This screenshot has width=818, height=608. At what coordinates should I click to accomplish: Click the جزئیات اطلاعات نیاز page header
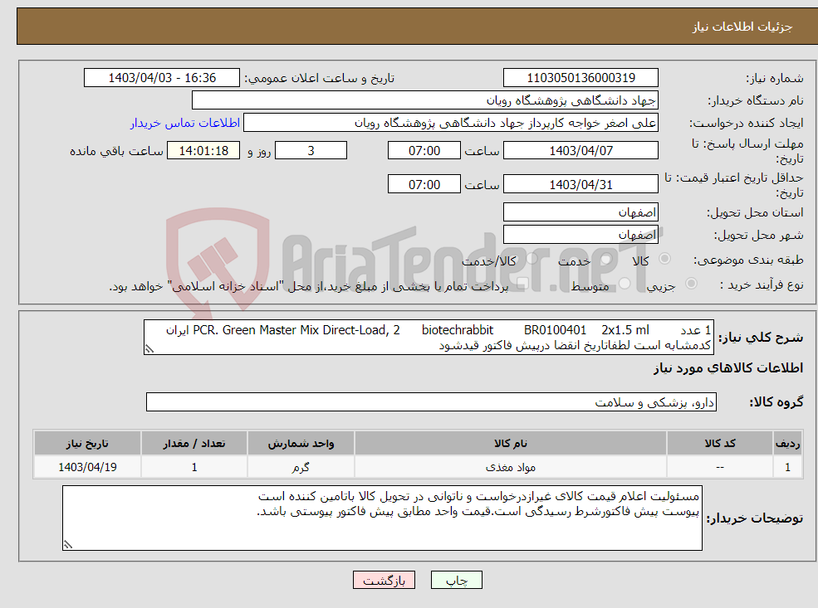[742, 27]
